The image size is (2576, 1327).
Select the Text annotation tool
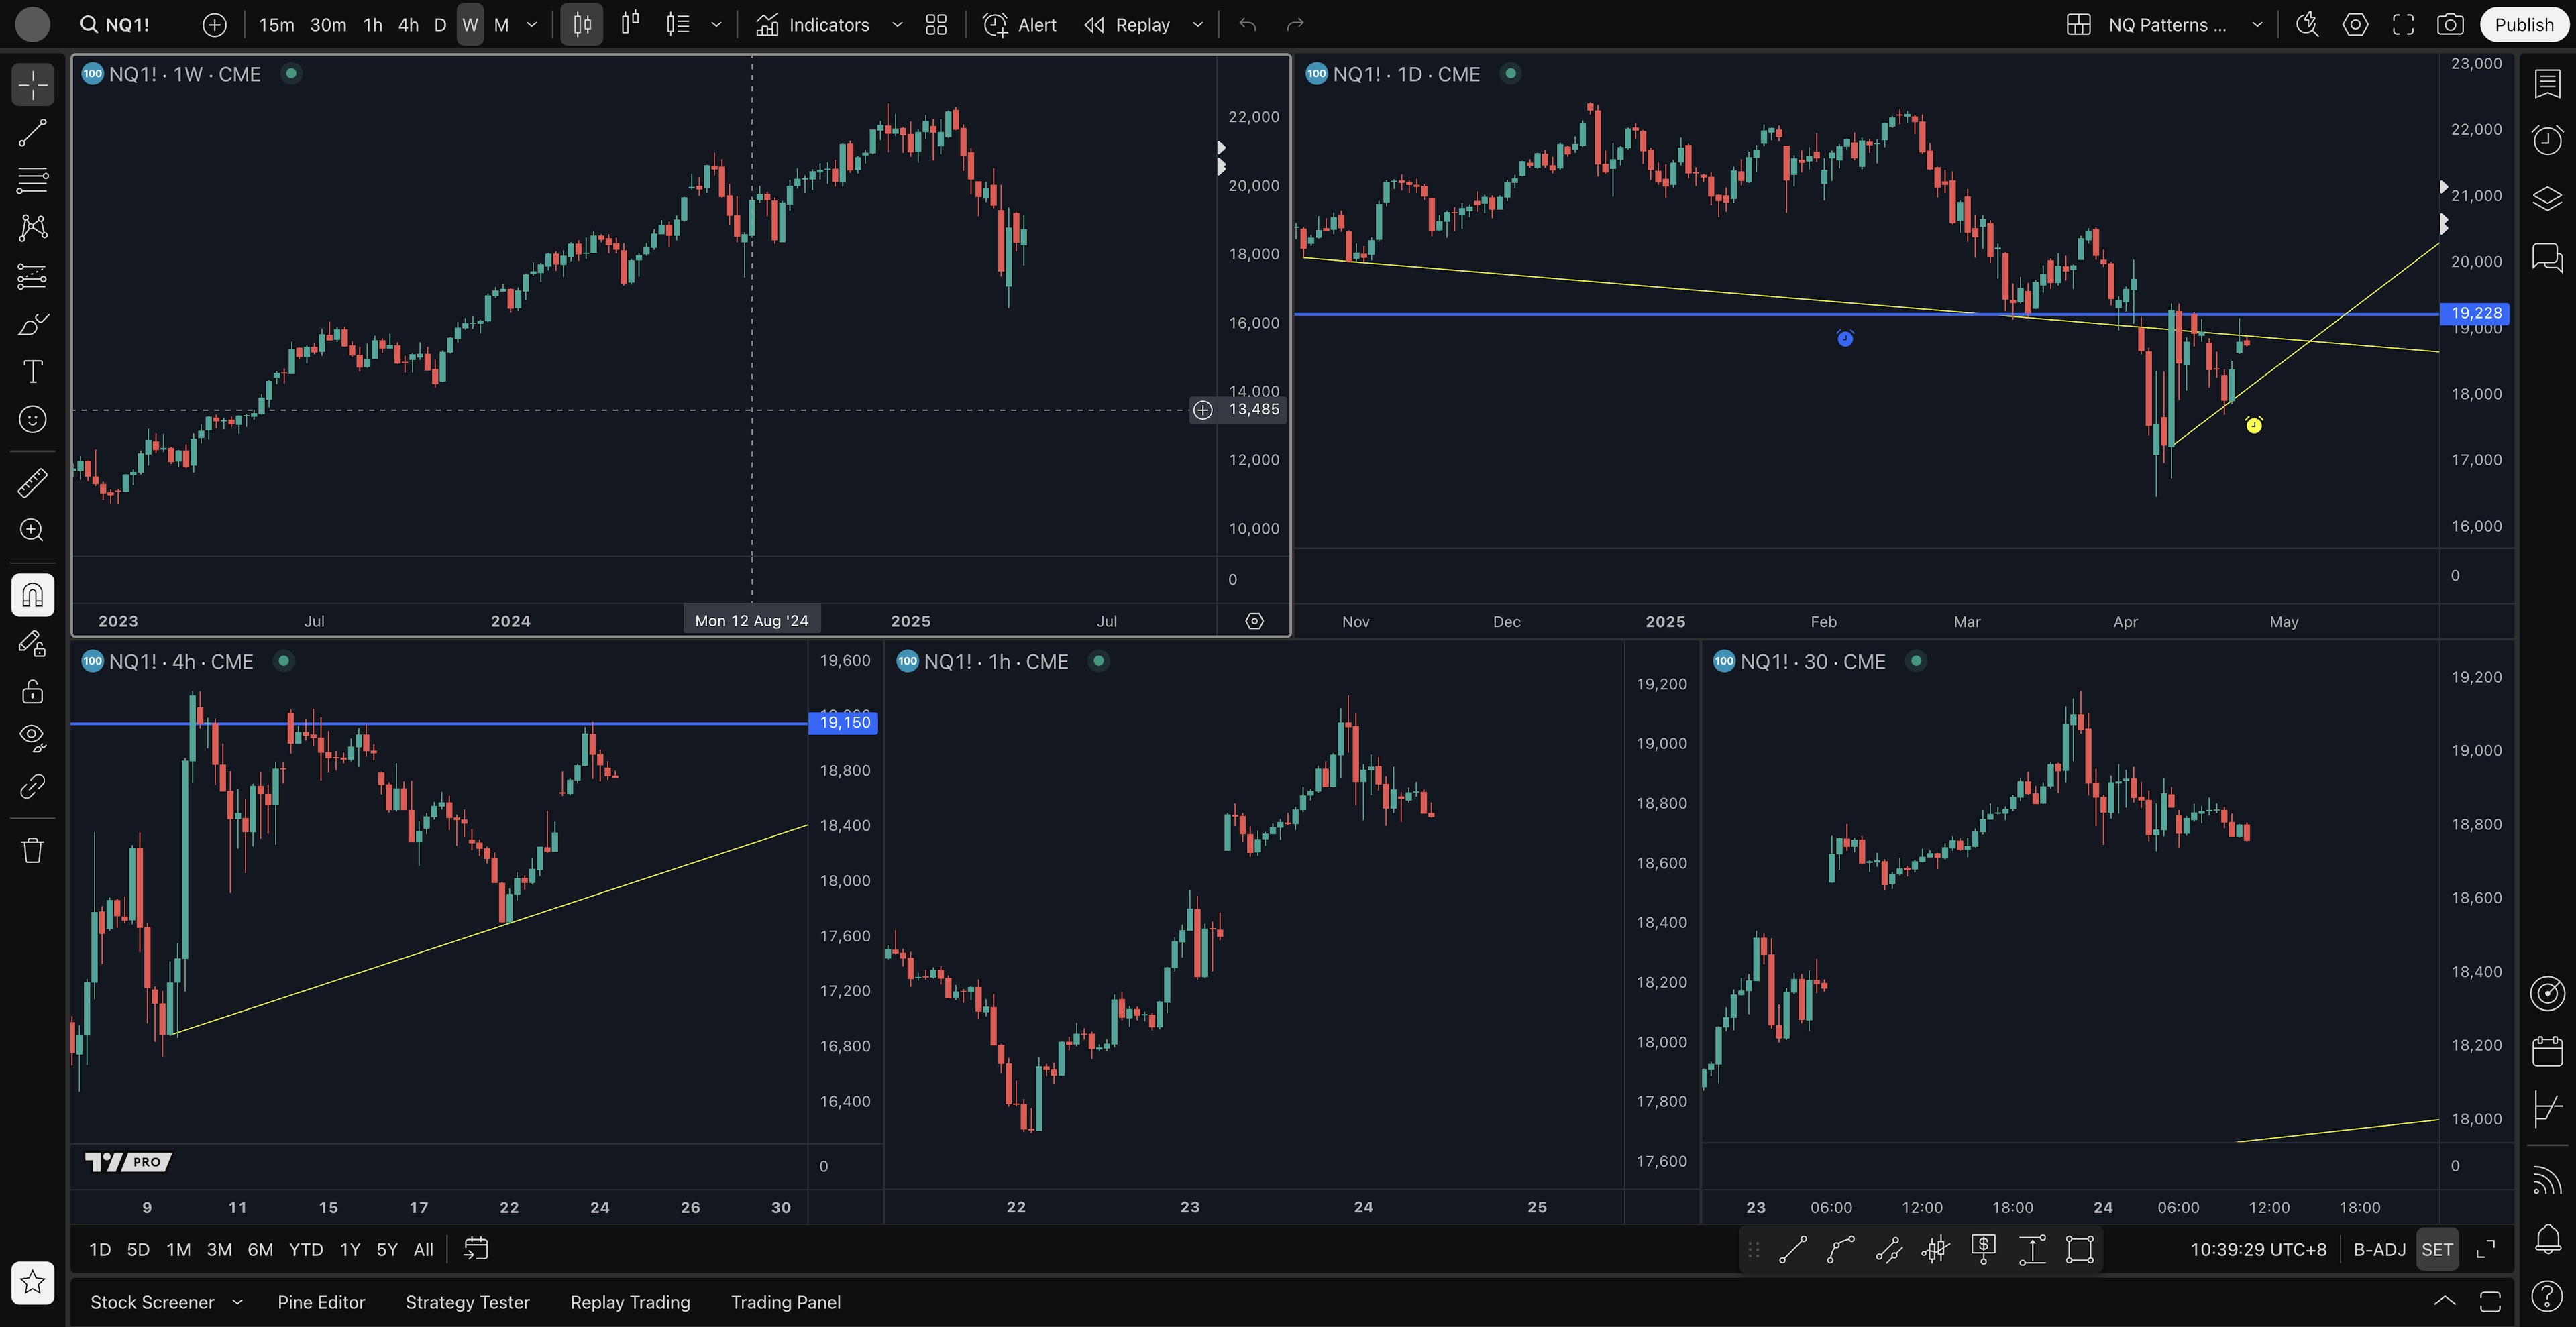coord(32,371)
